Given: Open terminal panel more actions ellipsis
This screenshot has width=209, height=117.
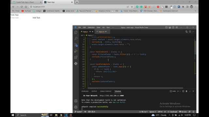Looking at the screenshot, I should click(x=190, y=91).
